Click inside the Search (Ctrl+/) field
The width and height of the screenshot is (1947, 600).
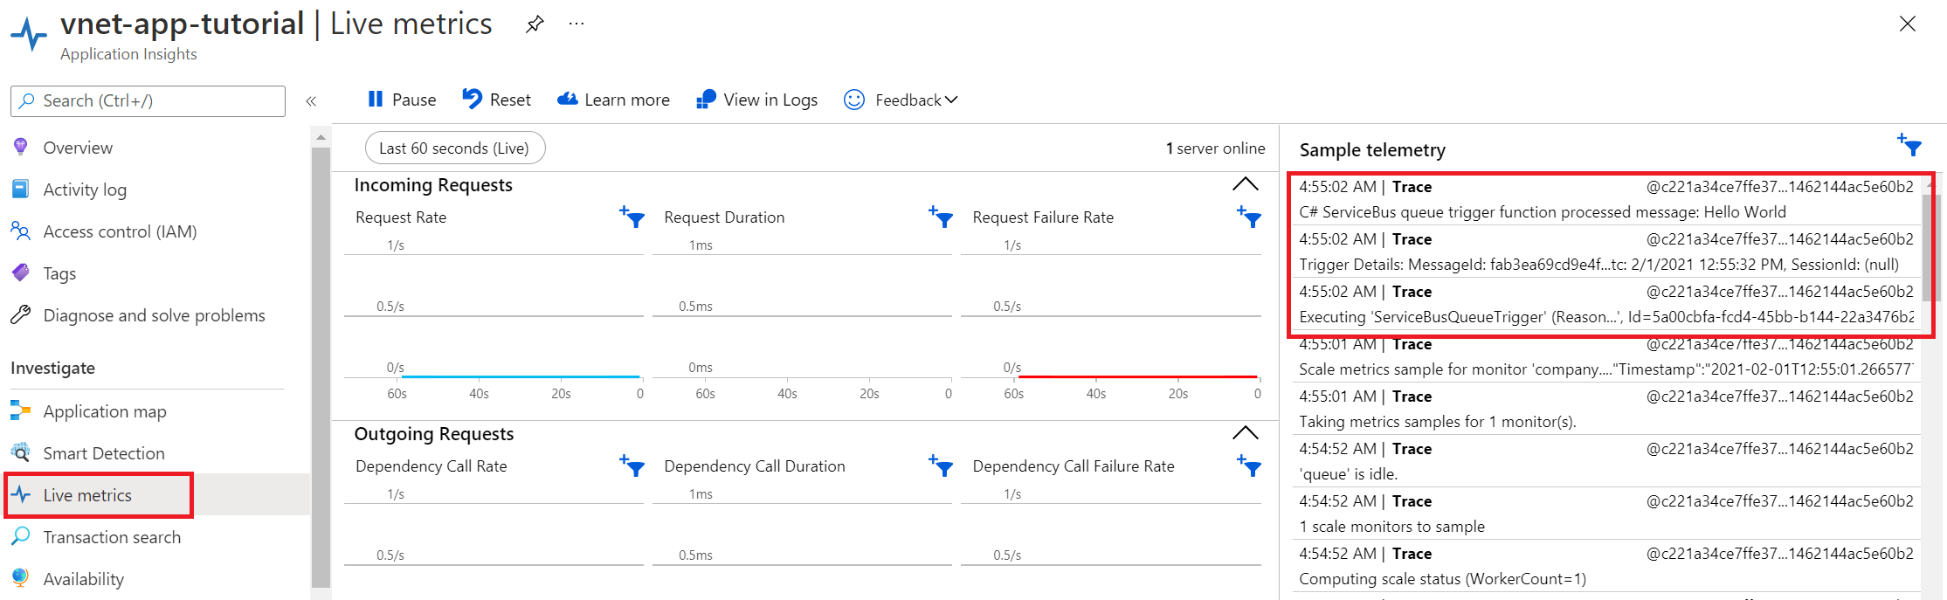(x=147, y=100)
